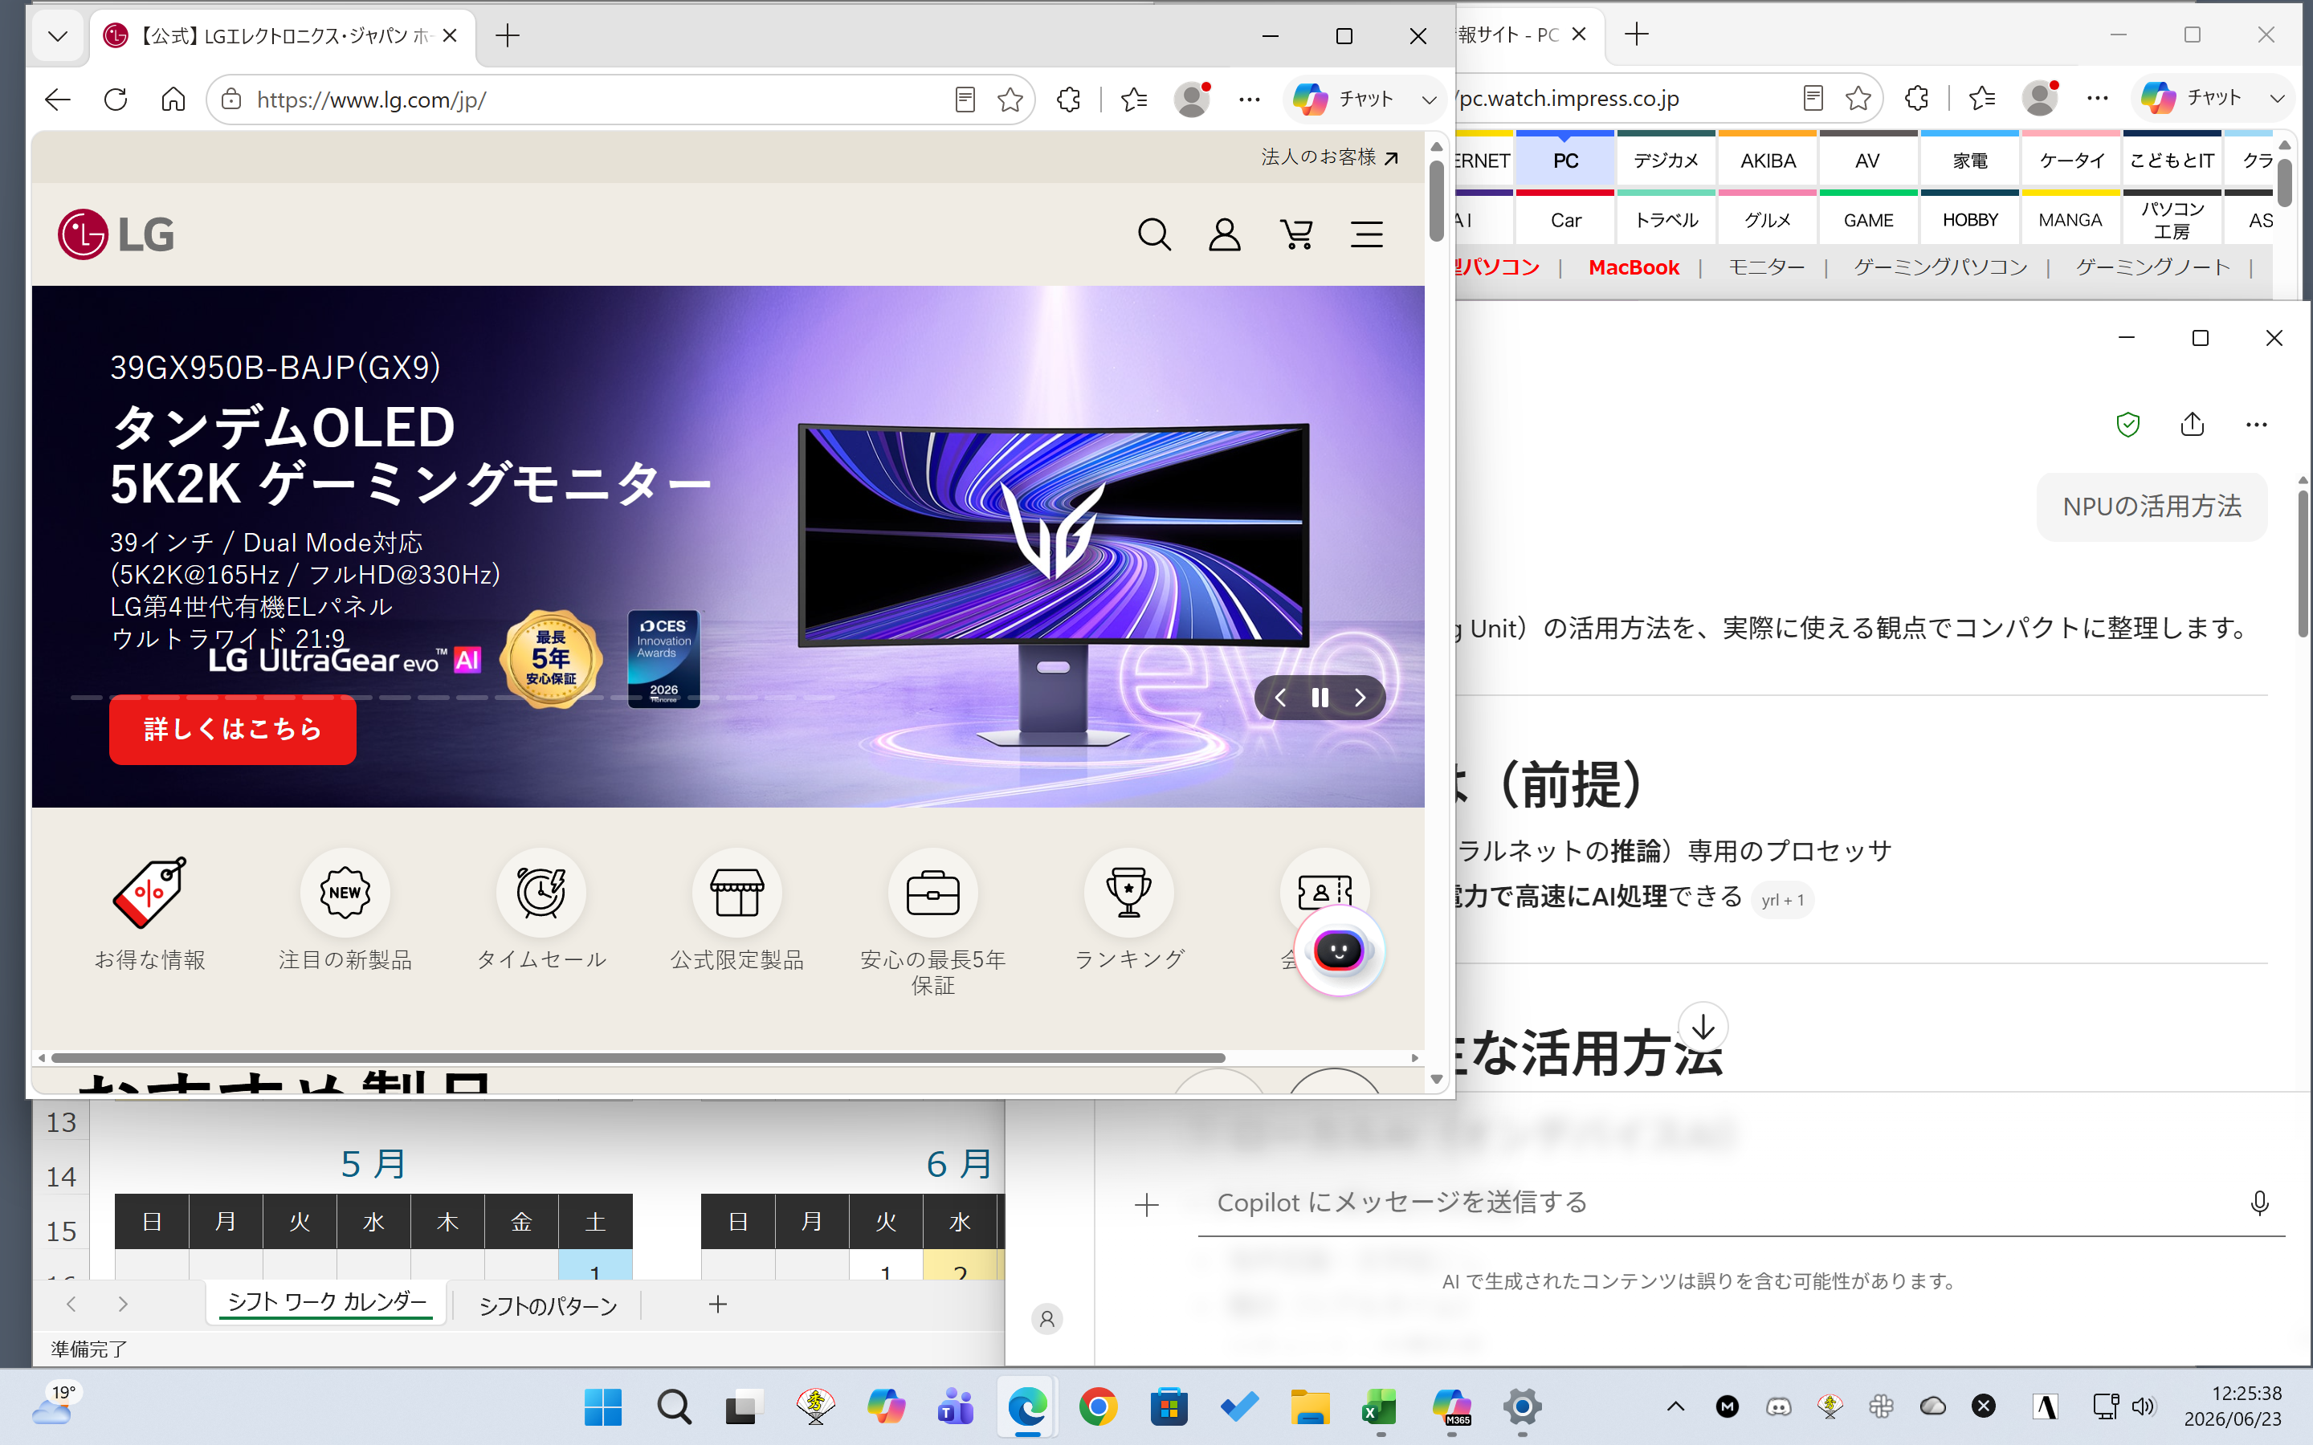Open the Favorites list in LG window
This screenshot has width=2313, height=1445.
[1133, 100]
